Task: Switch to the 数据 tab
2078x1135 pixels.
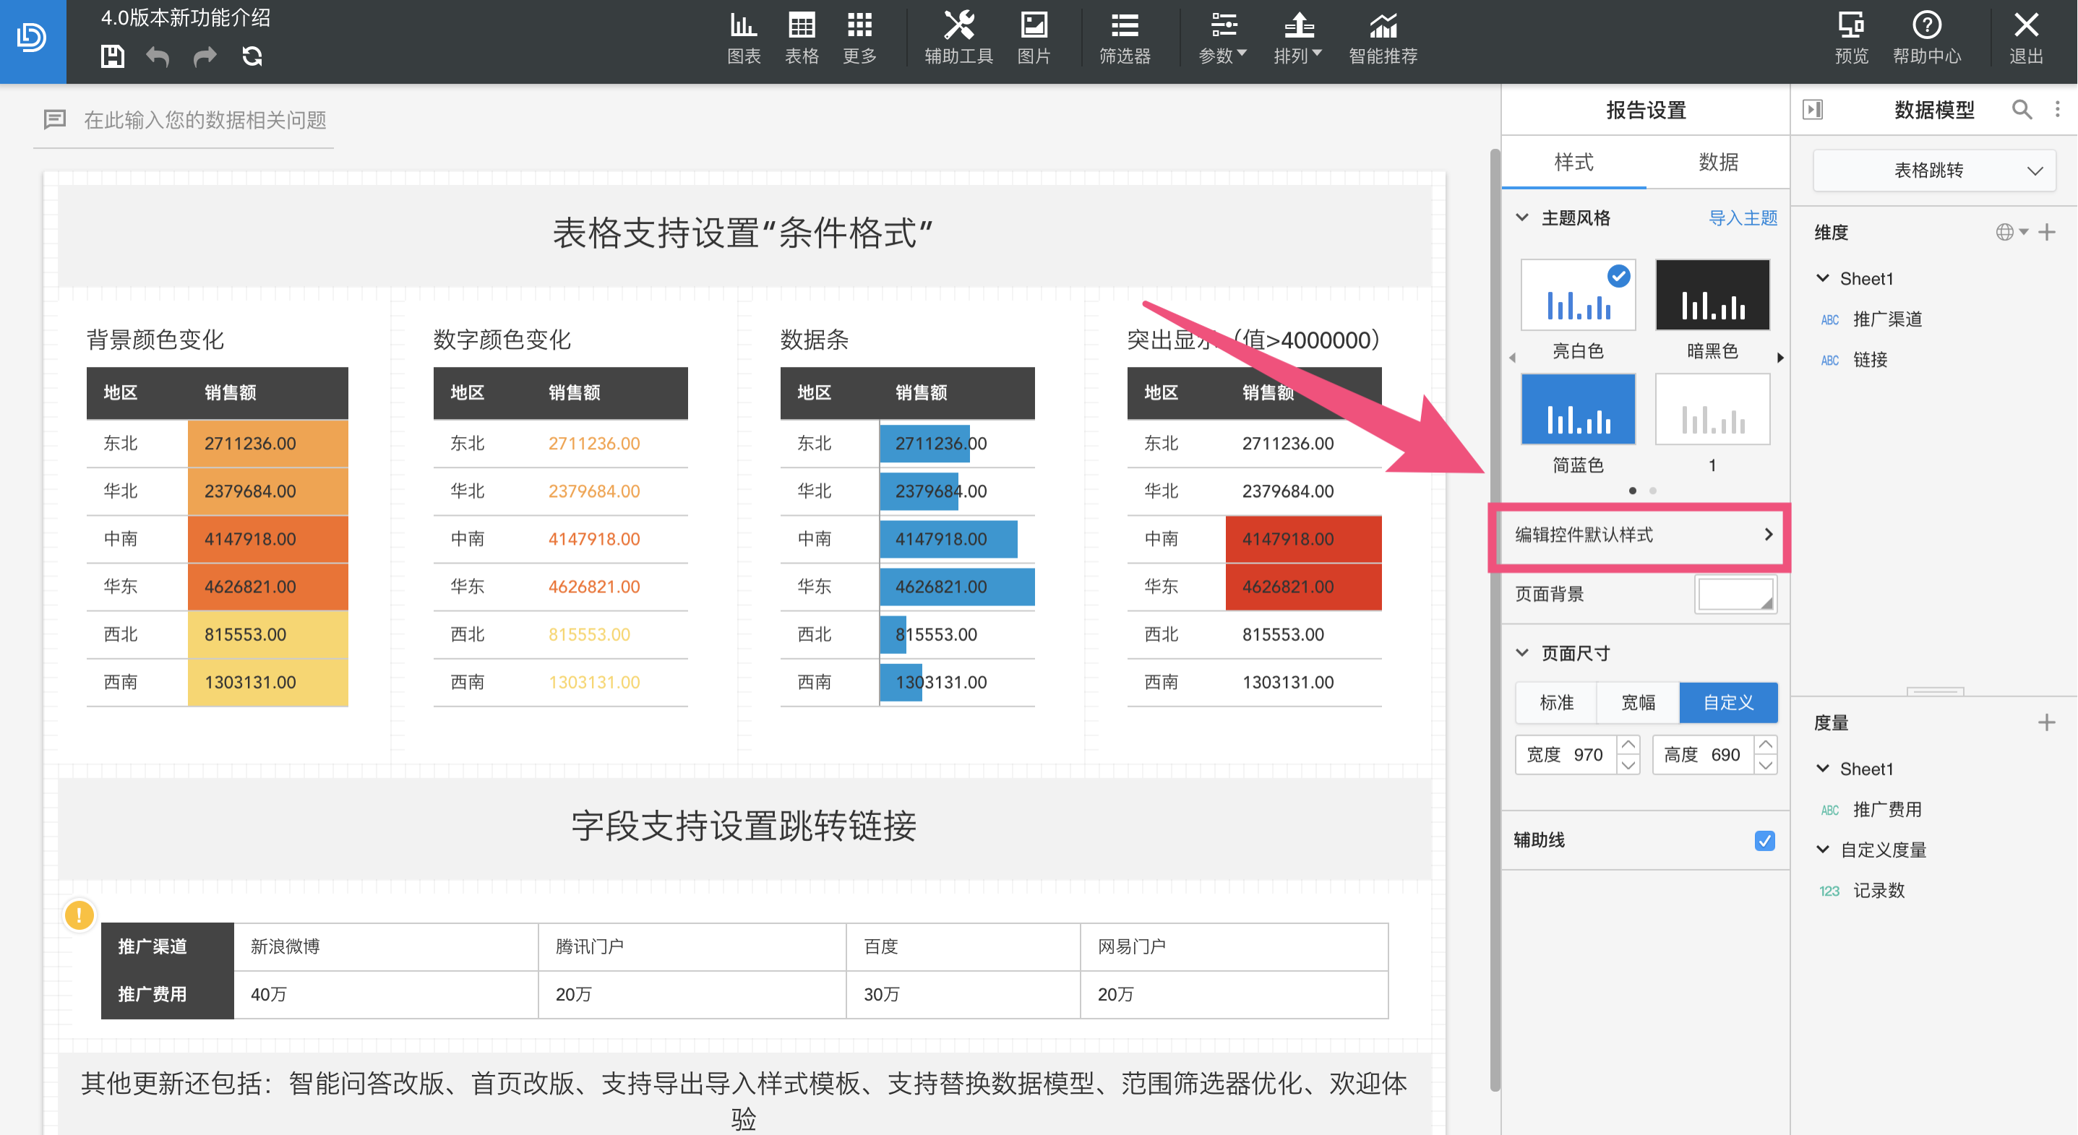Action: coord(1717,162)
